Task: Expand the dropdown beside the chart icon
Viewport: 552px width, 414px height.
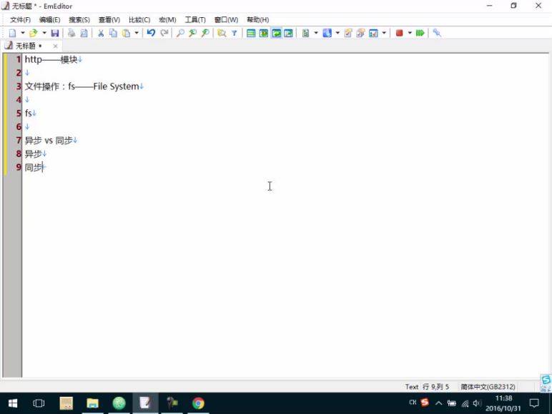Action: (384, 33)
